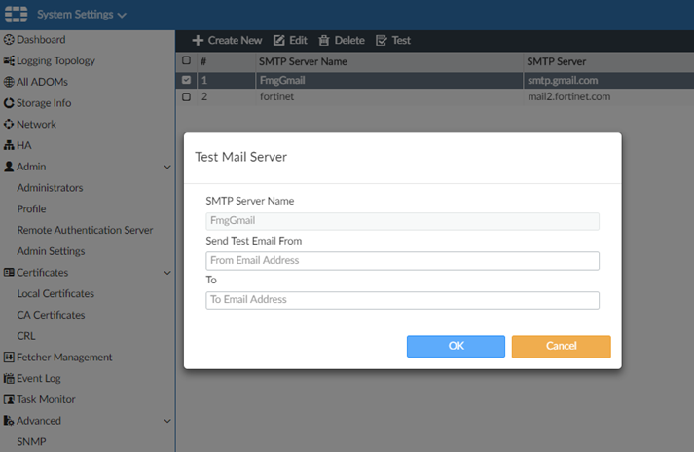
Task: Click the Fortinet logo icon
Action: click(17, 15)
